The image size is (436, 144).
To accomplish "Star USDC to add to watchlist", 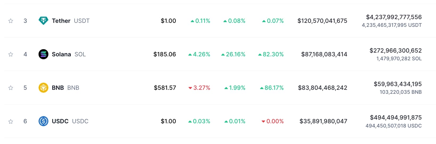I will click(11, 121).
